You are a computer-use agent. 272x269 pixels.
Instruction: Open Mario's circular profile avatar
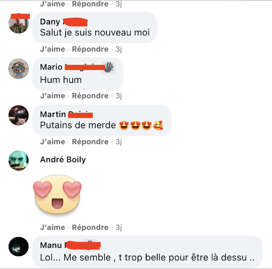18,68
